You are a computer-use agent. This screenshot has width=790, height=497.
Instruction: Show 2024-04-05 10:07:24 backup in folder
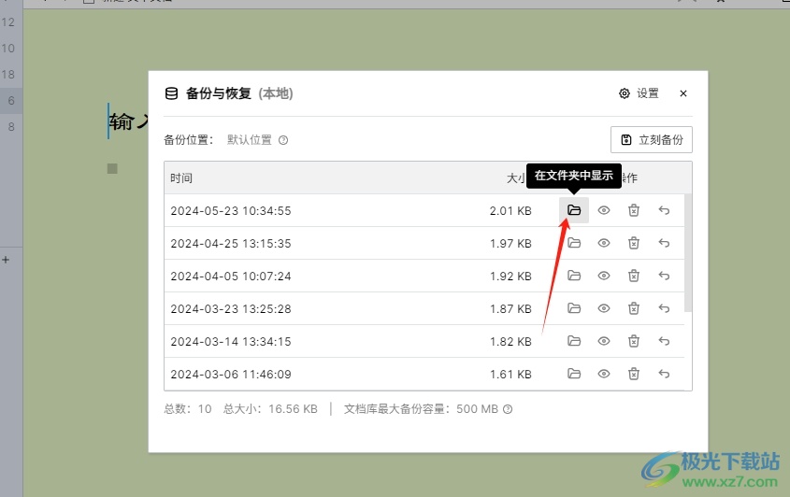point(574,276)
